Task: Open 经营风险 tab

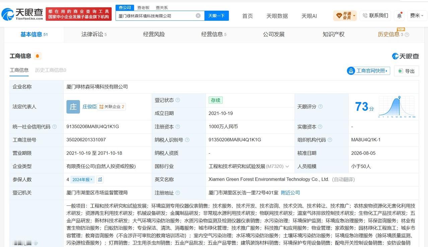Action: pos(154,34)
